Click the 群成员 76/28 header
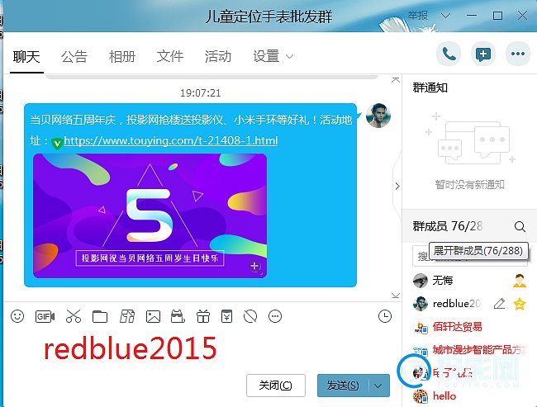This screenshot has width=537, height=407. click(447, 226)
